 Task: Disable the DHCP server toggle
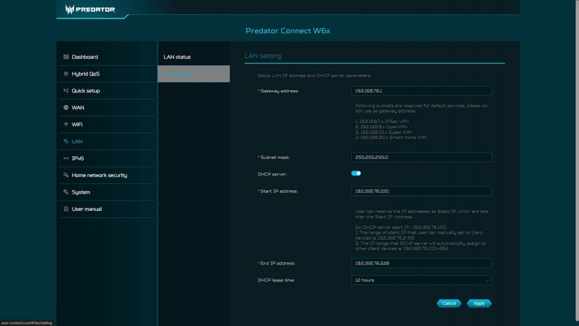[357, 173]
